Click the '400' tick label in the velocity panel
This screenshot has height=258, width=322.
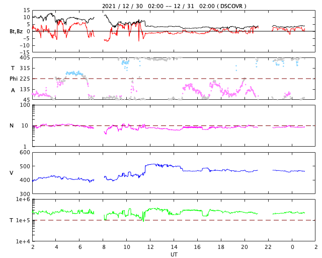click(x=25, y=180)
